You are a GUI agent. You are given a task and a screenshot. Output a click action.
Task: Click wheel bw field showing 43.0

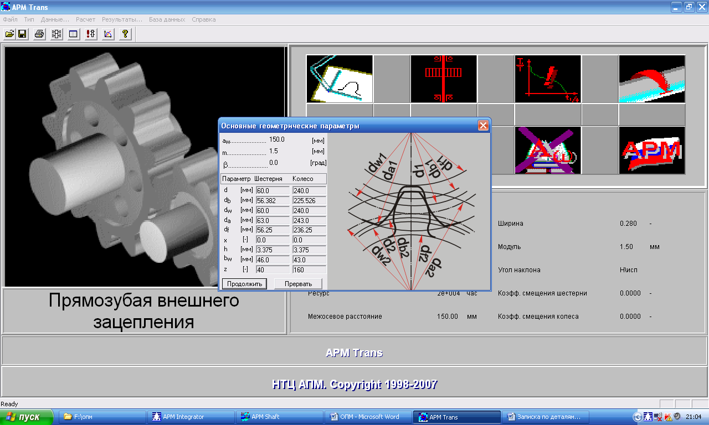[x=309, y=260]
